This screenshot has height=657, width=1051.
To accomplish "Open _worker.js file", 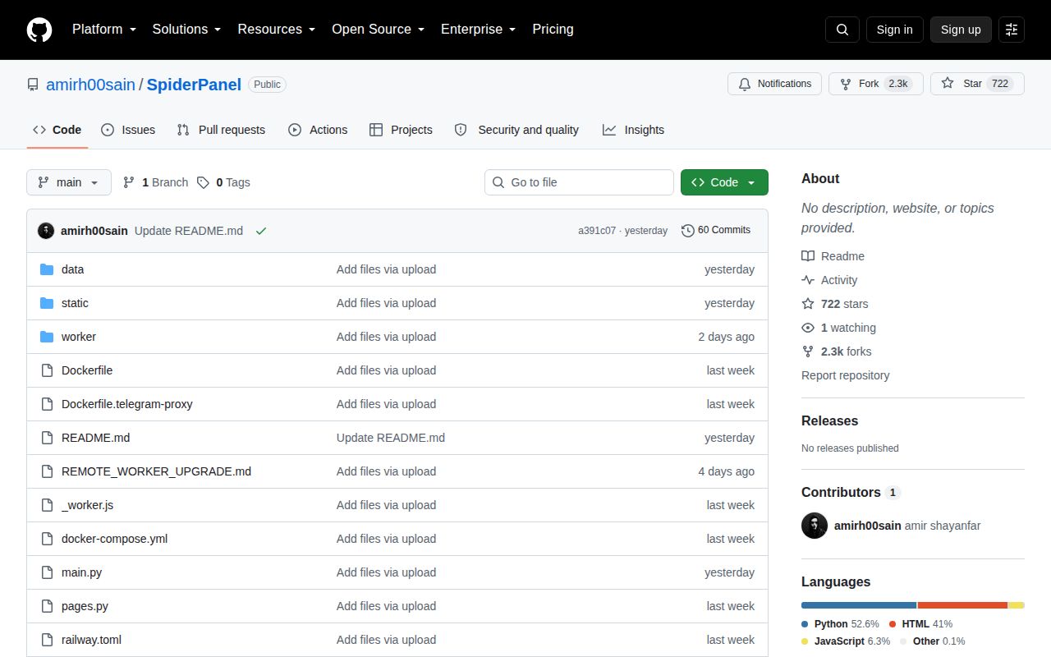I will [x=87, y=505].
